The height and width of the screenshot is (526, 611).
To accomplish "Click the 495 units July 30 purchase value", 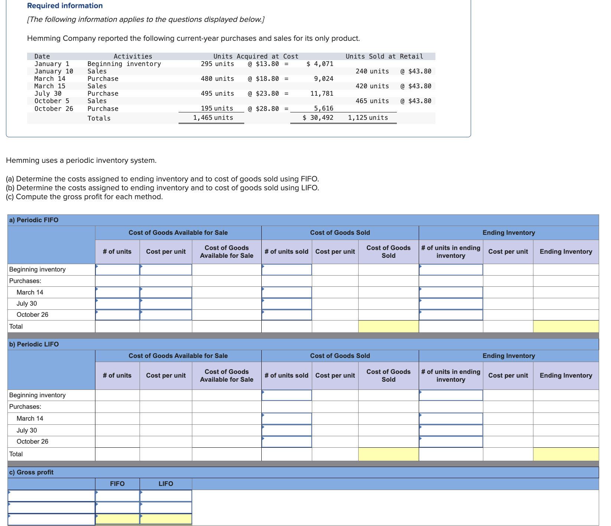I will pyautogui.click(x=218, y=93).
